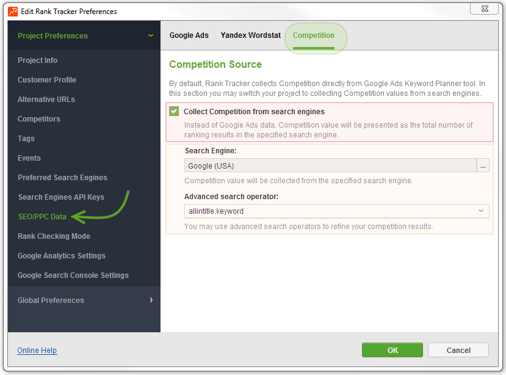This screenshot has width=506, height=375.
Task: Close the Edit Rank Tracker Preferences dialog
Action: 485,9
